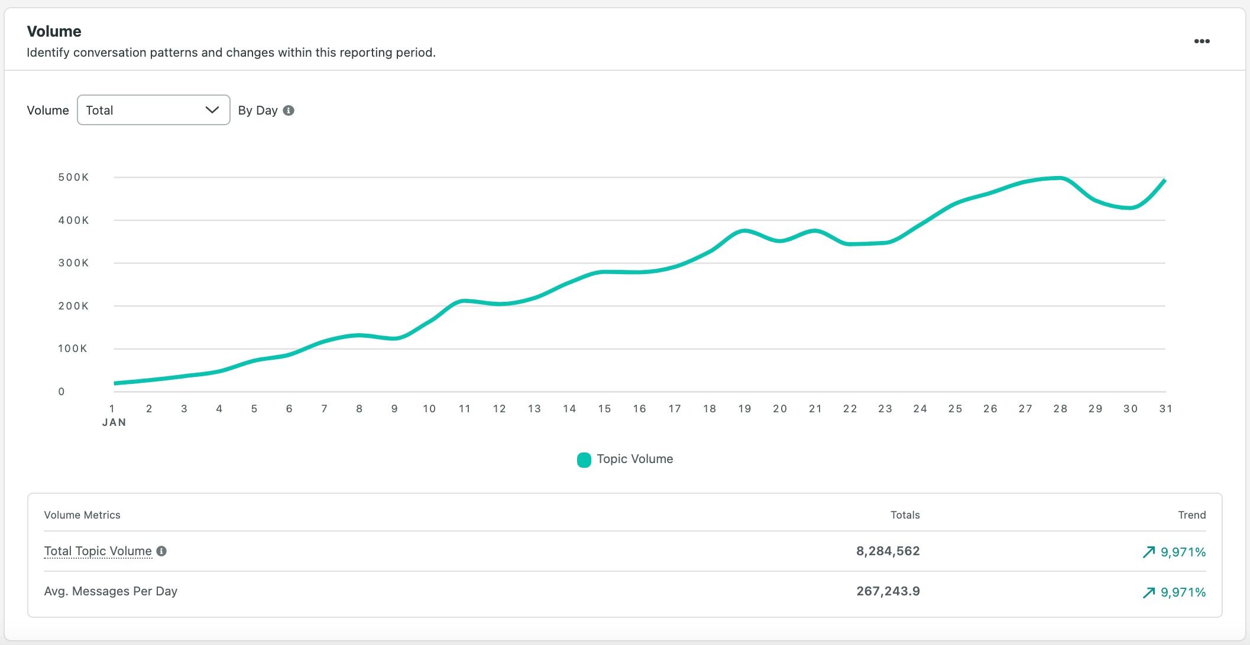Click the Total Topic Volume info icon

point(161,551)
